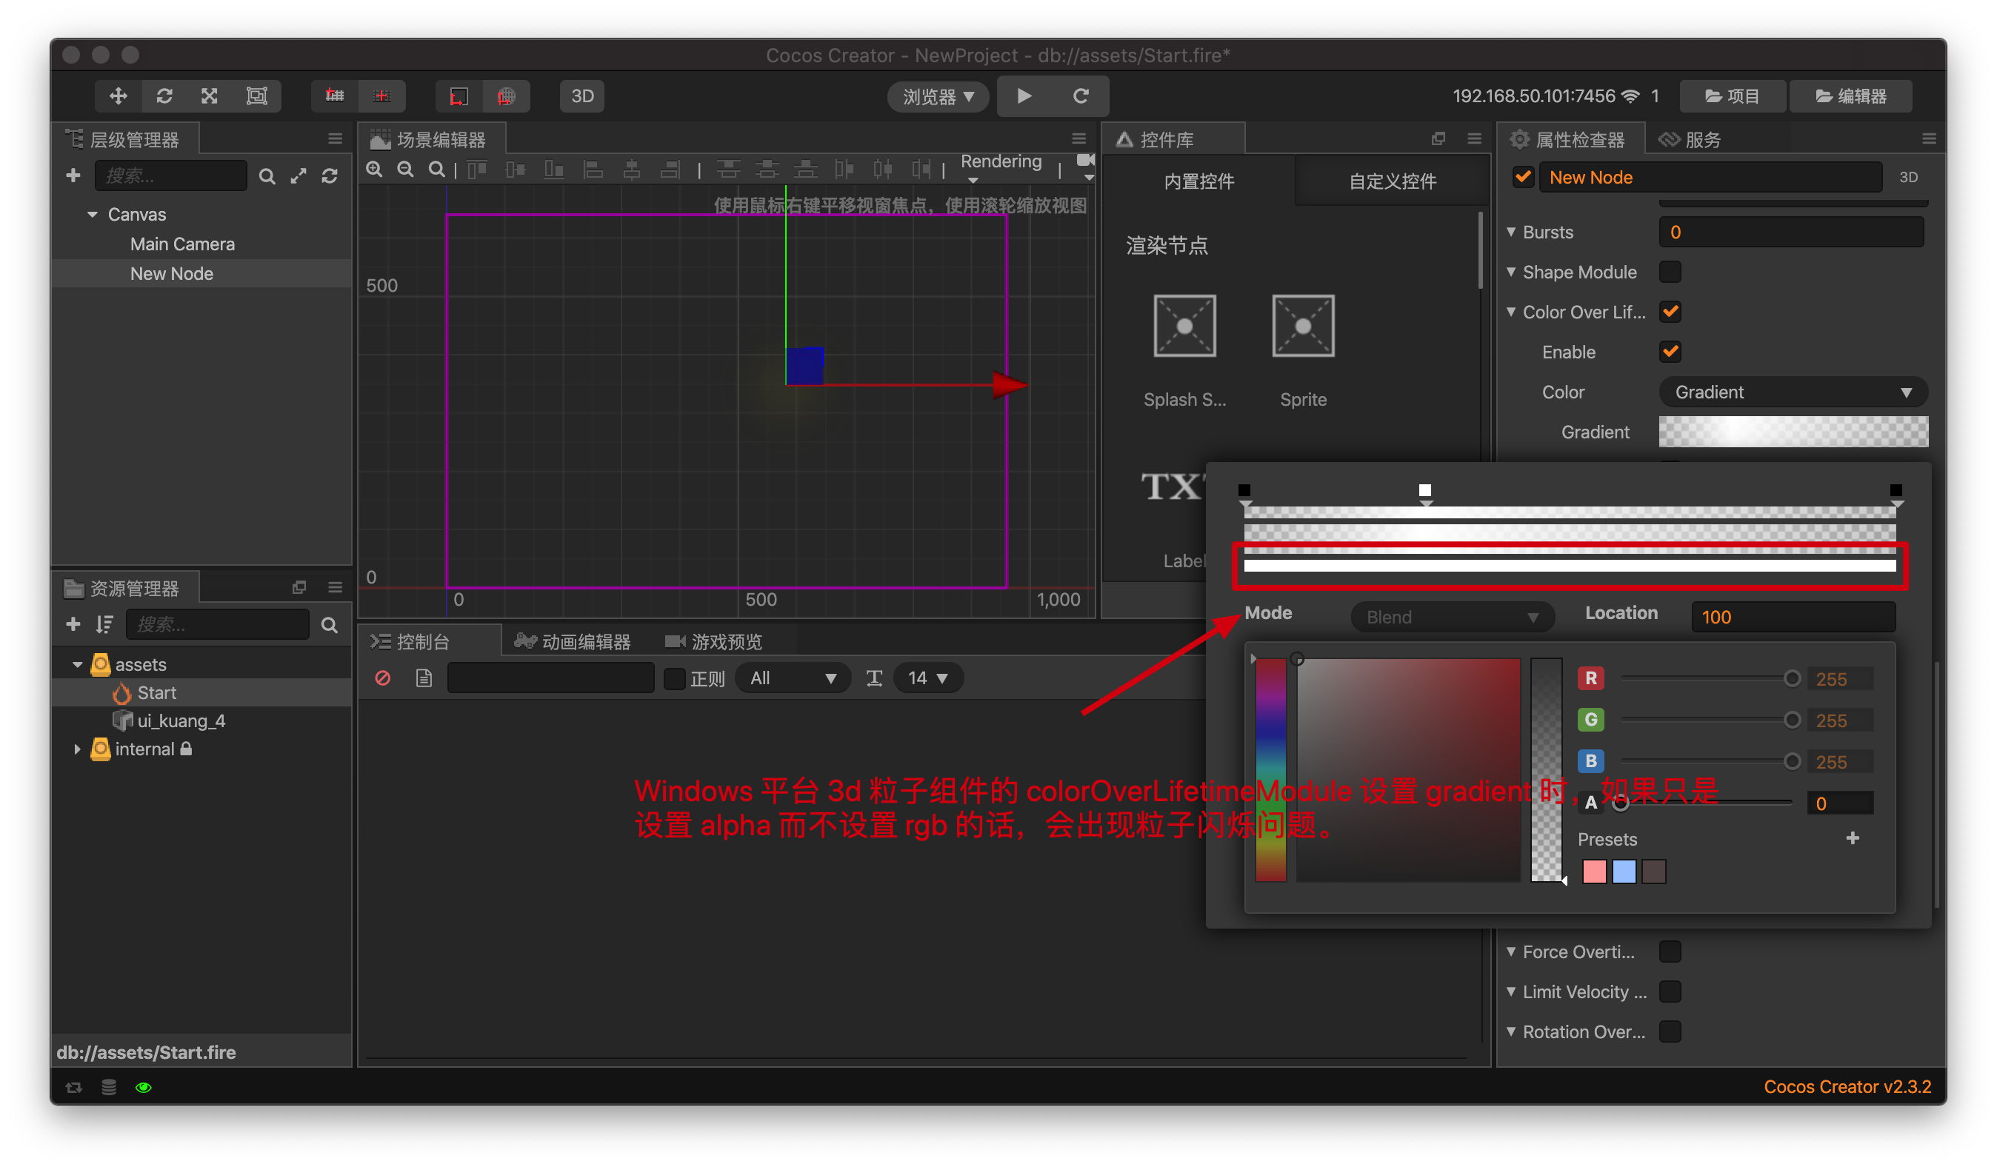Select the pink preset color swatch
Image resolution: width=1997 pixels, height=1167 pixels.
click(x=1593, y=872)
